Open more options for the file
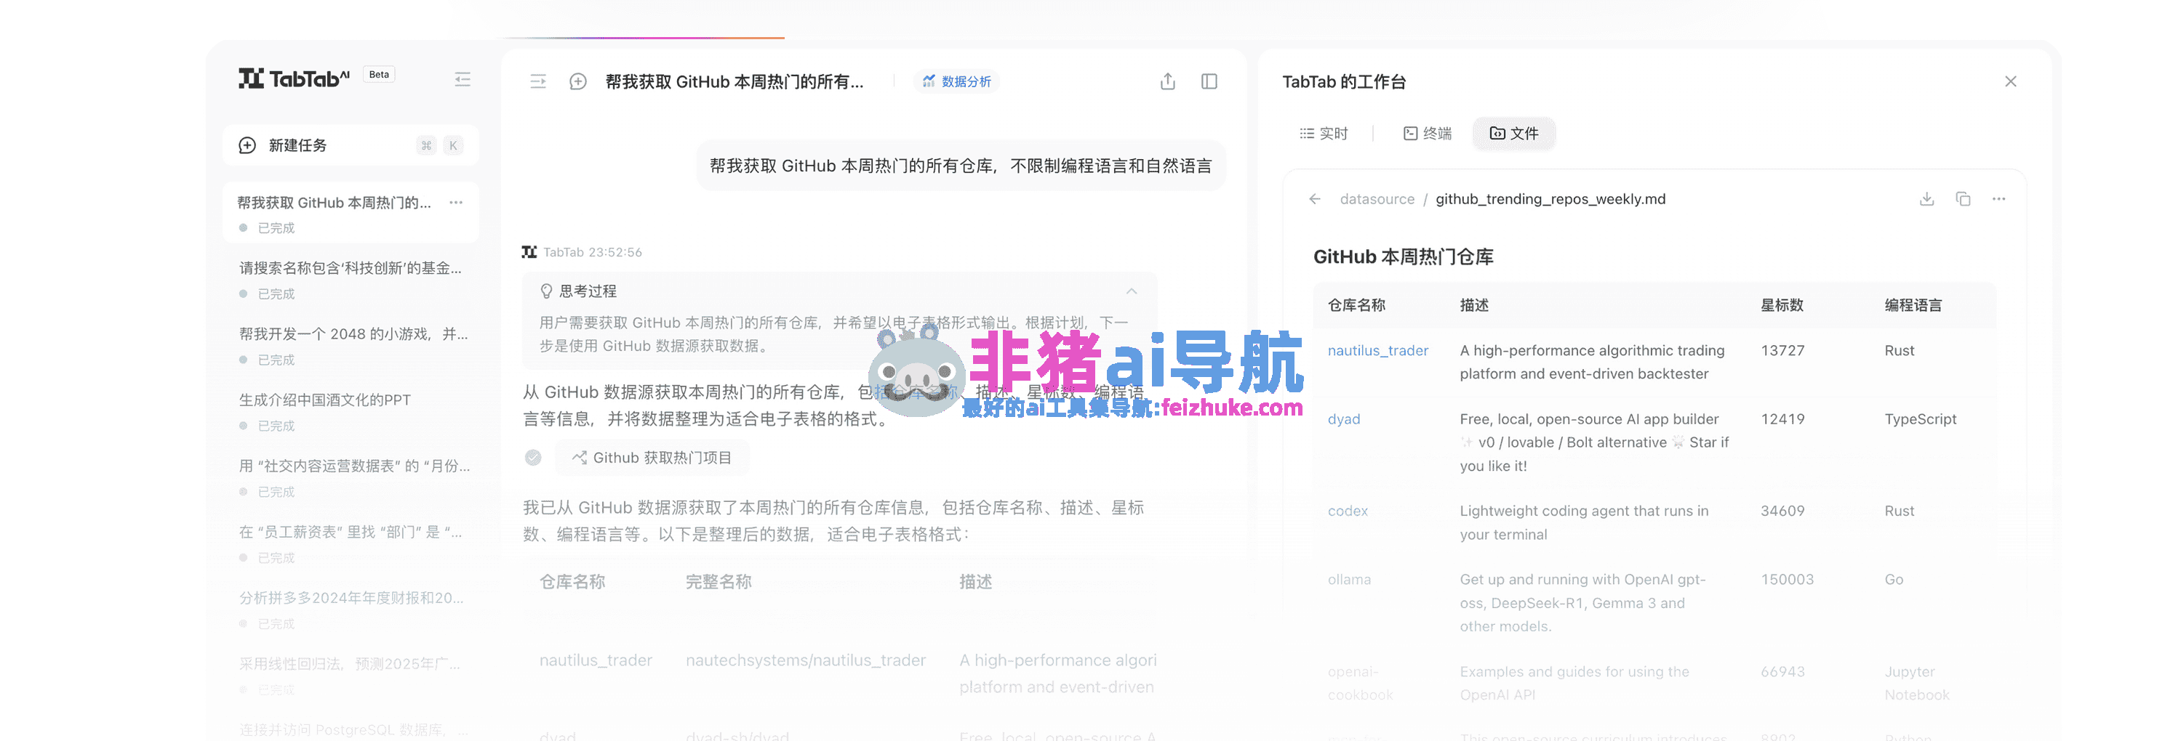 coord(1998,199)
